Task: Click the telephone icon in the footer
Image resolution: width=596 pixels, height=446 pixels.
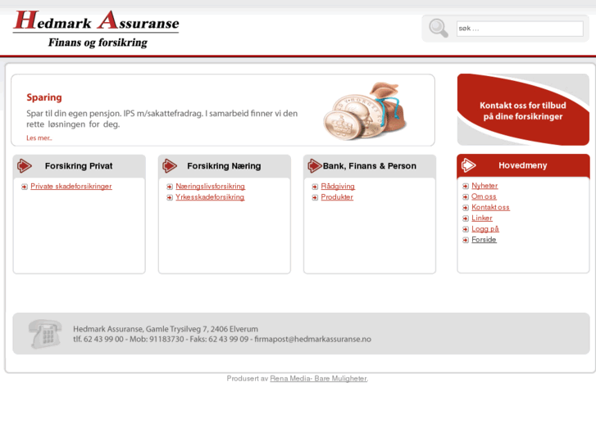Action: [45, 334]
